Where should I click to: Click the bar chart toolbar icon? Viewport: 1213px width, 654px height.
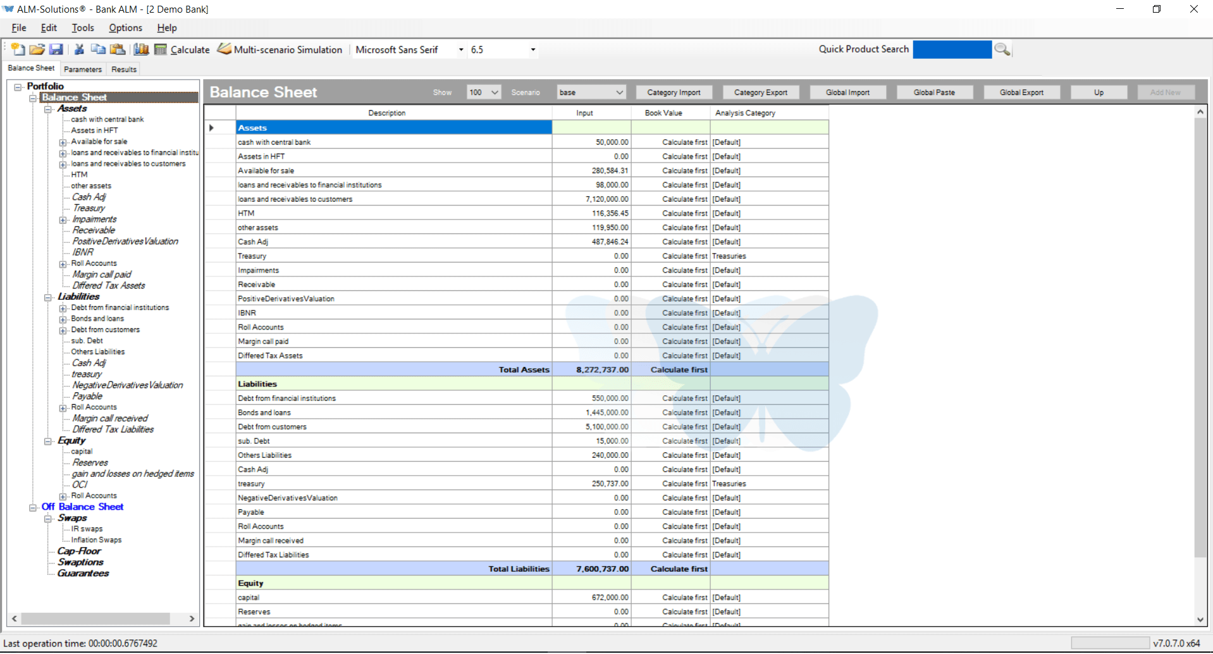(x=141, y=49)
